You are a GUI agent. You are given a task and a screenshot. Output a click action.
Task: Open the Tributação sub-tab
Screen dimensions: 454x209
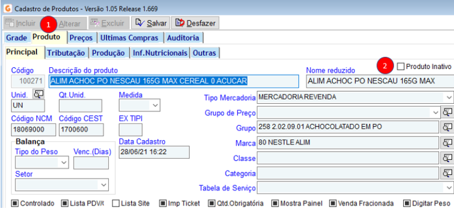(x=66, y=53)
